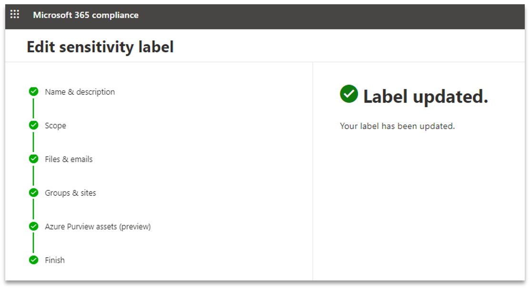The height and width of the screenshot is (289, 530).
Task: Click the checkmark icon next to Groups & sites
Action: (33, 193)
